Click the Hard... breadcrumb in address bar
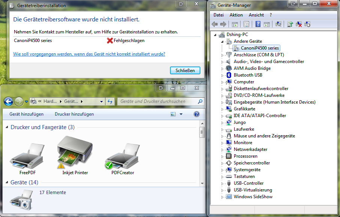The width and height of the screenshot is (340, 217). tap(50, 101)
